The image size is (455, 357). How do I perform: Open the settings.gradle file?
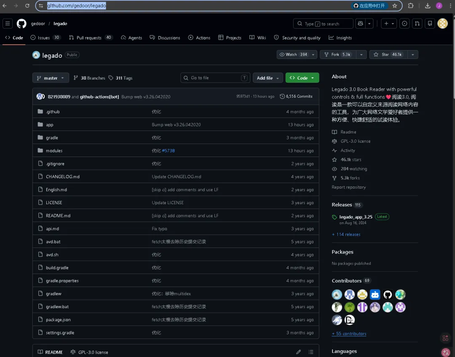[60, 333]
